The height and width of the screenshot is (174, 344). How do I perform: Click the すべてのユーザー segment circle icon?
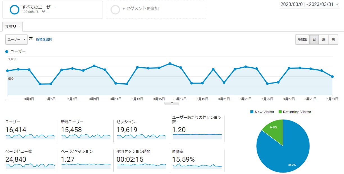click(x=14, y=9)
